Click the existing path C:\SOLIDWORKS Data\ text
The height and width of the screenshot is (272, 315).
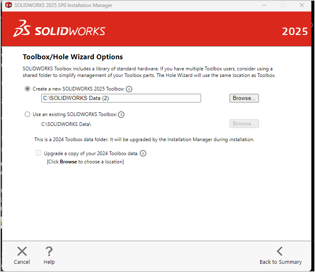click(66, 124)
